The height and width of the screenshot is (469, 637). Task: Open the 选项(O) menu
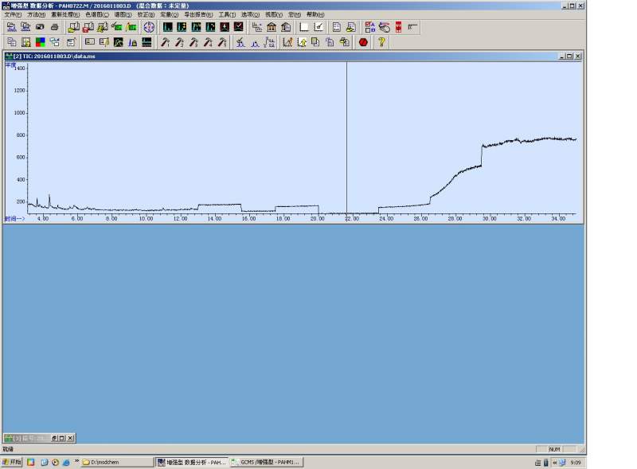pyautogui.click(x=250, y=14)
